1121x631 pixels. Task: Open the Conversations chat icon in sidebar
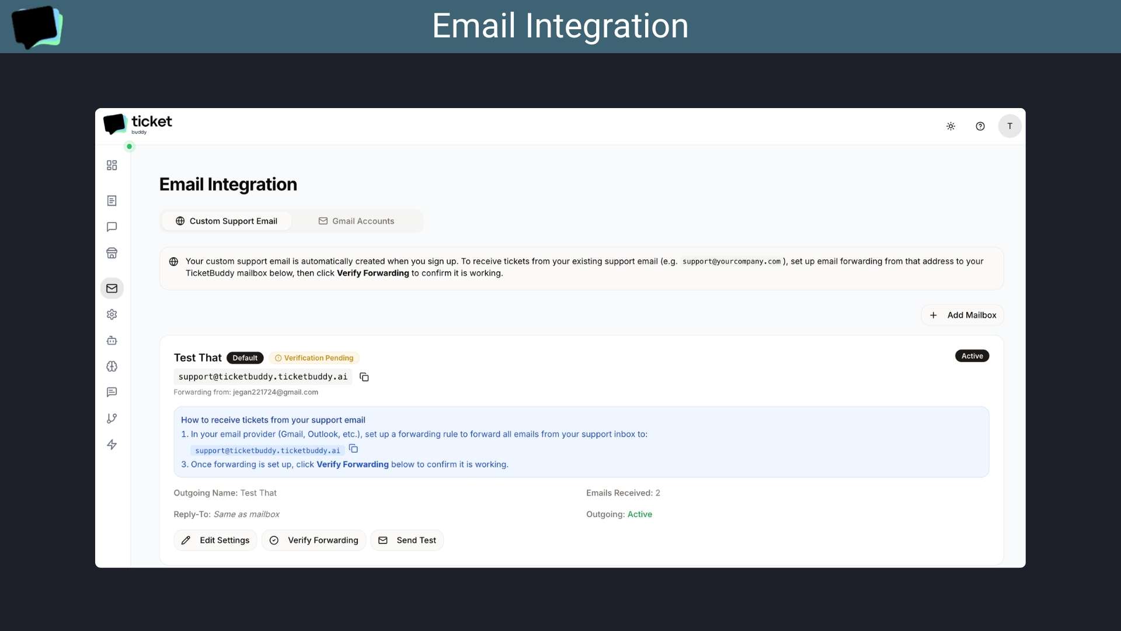click(x=112, y=227)
